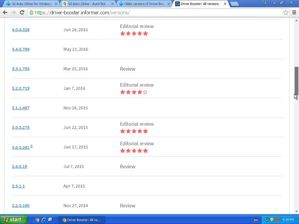
Task: Open version 3.0.3.261 beta link
Action: tap(22, 147)
